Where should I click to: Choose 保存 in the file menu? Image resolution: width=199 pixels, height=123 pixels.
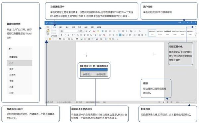click(x=20, y=69)
